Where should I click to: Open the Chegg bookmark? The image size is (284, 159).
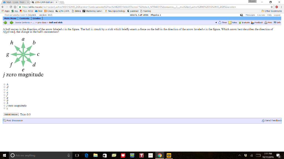click(x=49, y=11)
